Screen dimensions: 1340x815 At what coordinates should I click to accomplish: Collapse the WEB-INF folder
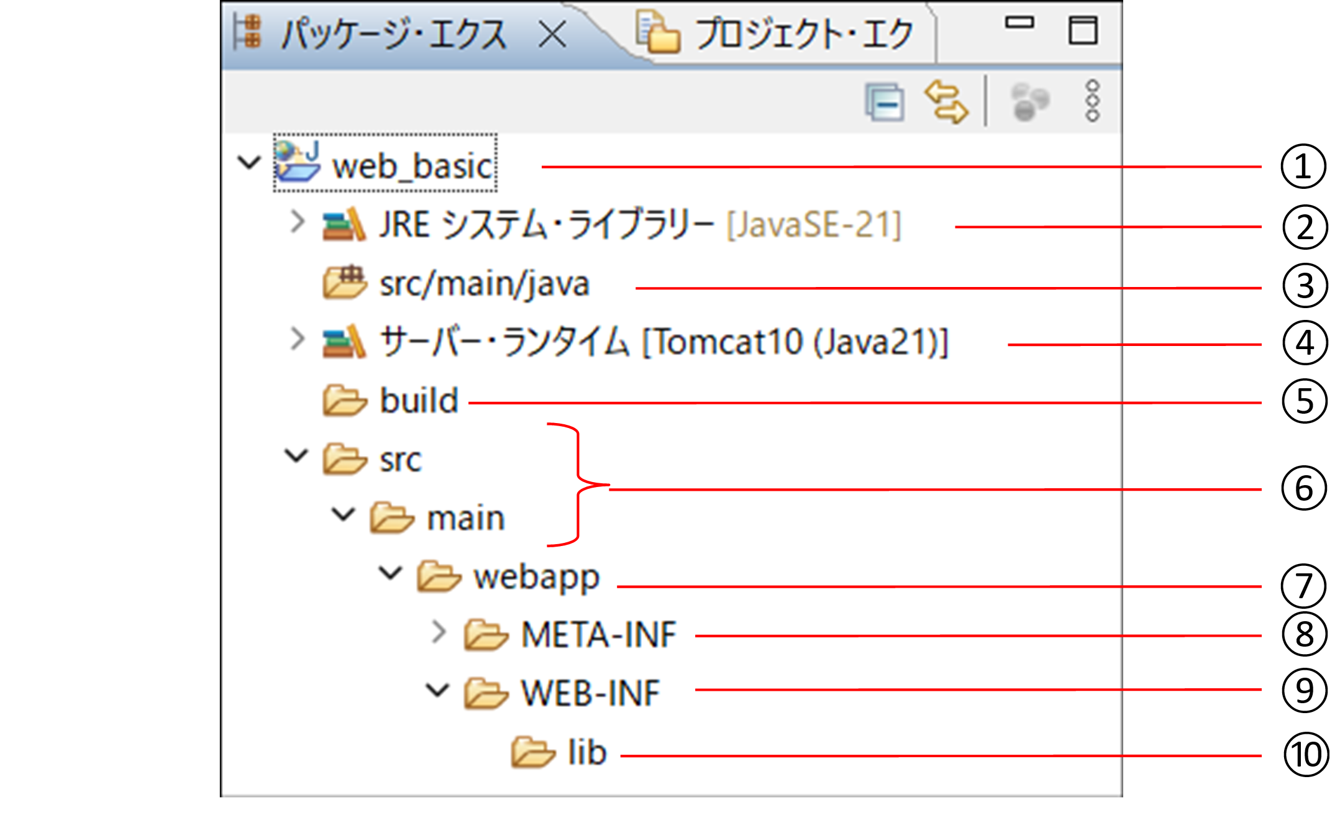(437, 690)
